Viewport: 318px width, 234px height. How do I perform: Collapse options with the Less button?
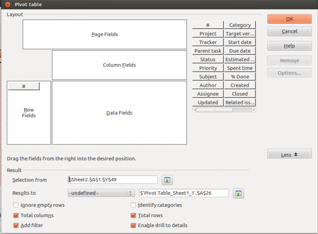(x=289, y=154)
